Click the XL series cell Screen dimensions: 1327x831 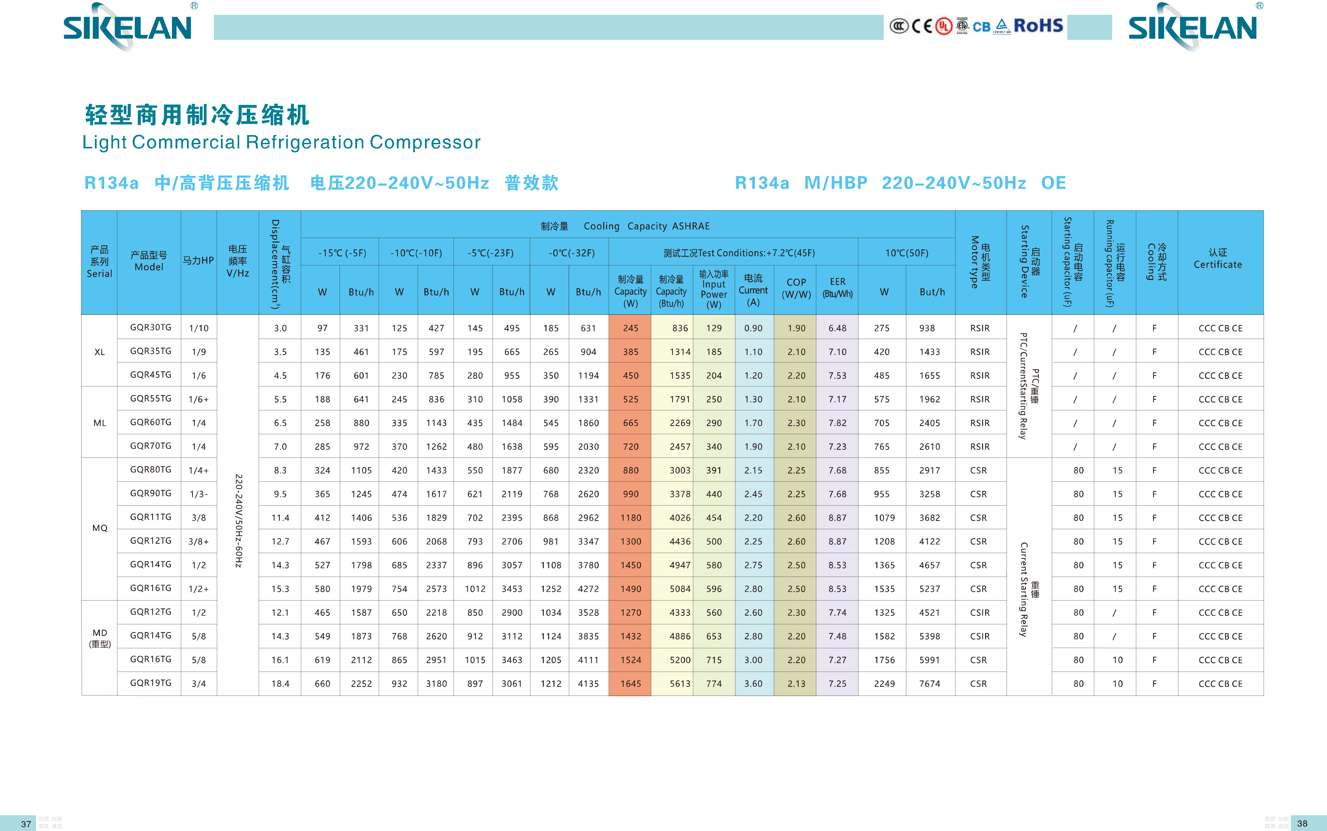99,352
